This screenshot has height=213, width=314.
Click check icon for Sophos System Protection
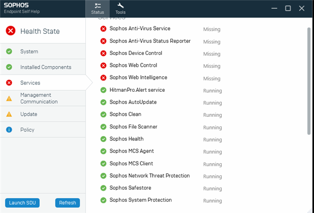coord(104,200)
